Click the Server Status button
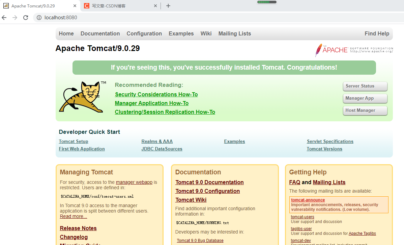The height and width of the screenshot is (245, 404). (x=365, y=86)
